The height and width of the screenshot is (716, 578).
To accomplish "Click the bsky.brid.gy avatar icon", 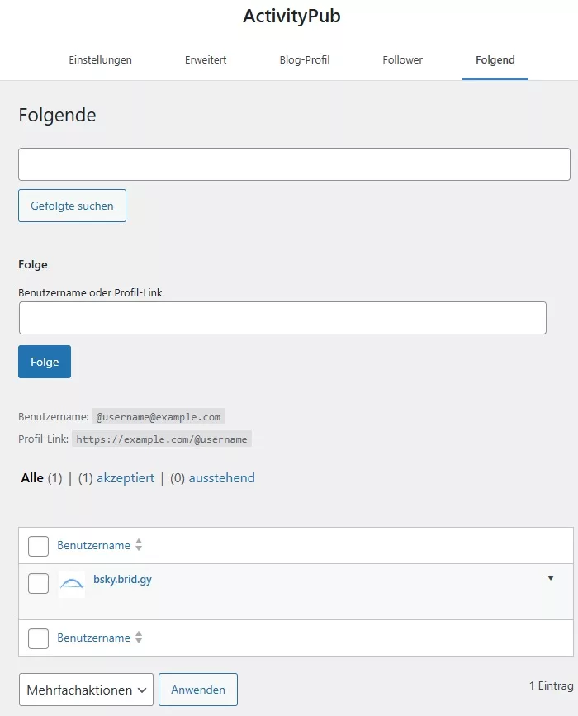I will click(72, 585).
